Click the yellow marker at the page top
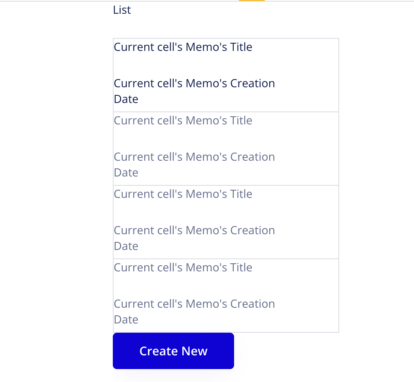 251,1
